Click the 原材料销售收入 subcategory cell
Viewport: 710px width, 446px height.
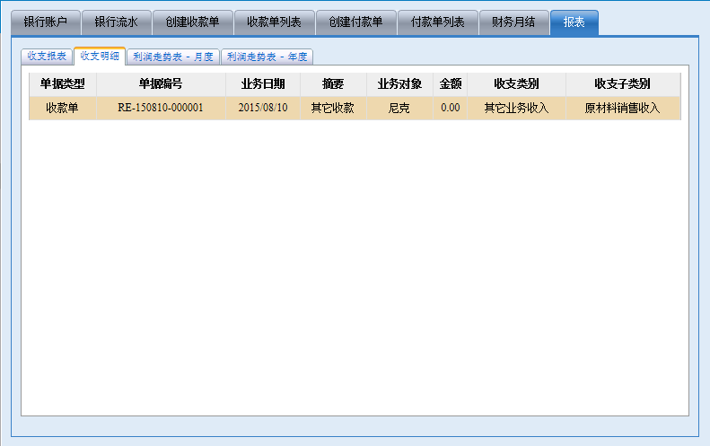(x=623, y=108)
